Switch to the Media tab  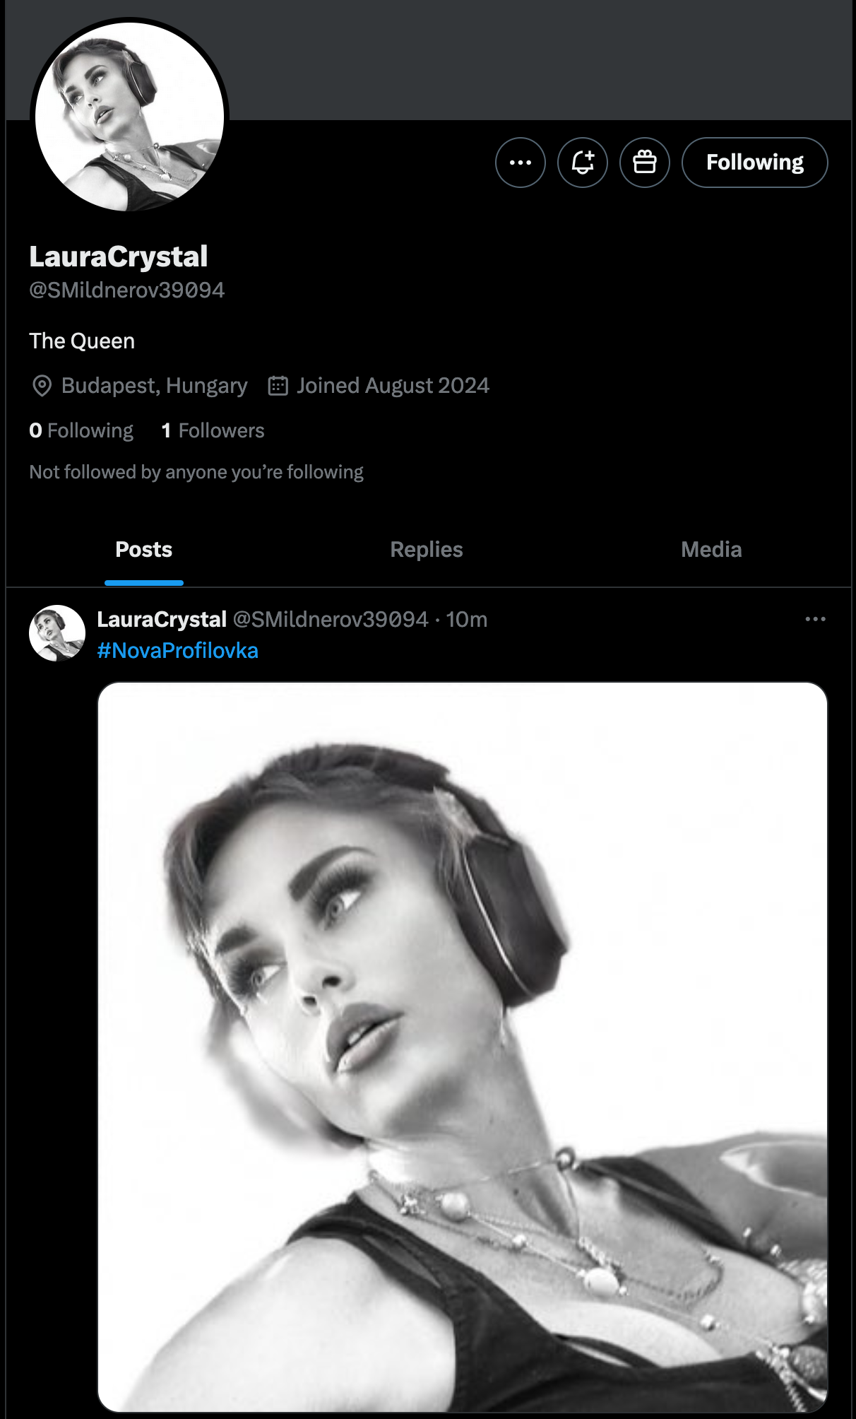tap(711, 550)
